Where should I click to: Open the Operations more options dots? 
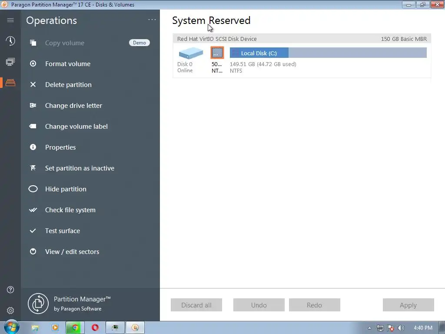pos(152,20)
